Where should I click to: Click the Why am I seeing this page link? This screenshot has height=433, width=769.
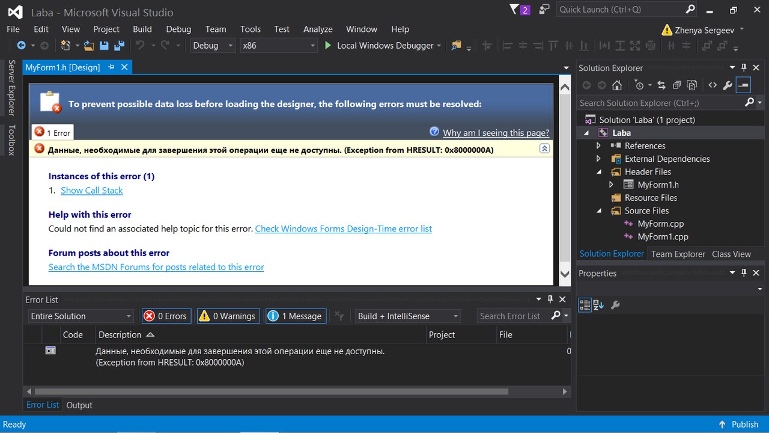tap(496, 133)
